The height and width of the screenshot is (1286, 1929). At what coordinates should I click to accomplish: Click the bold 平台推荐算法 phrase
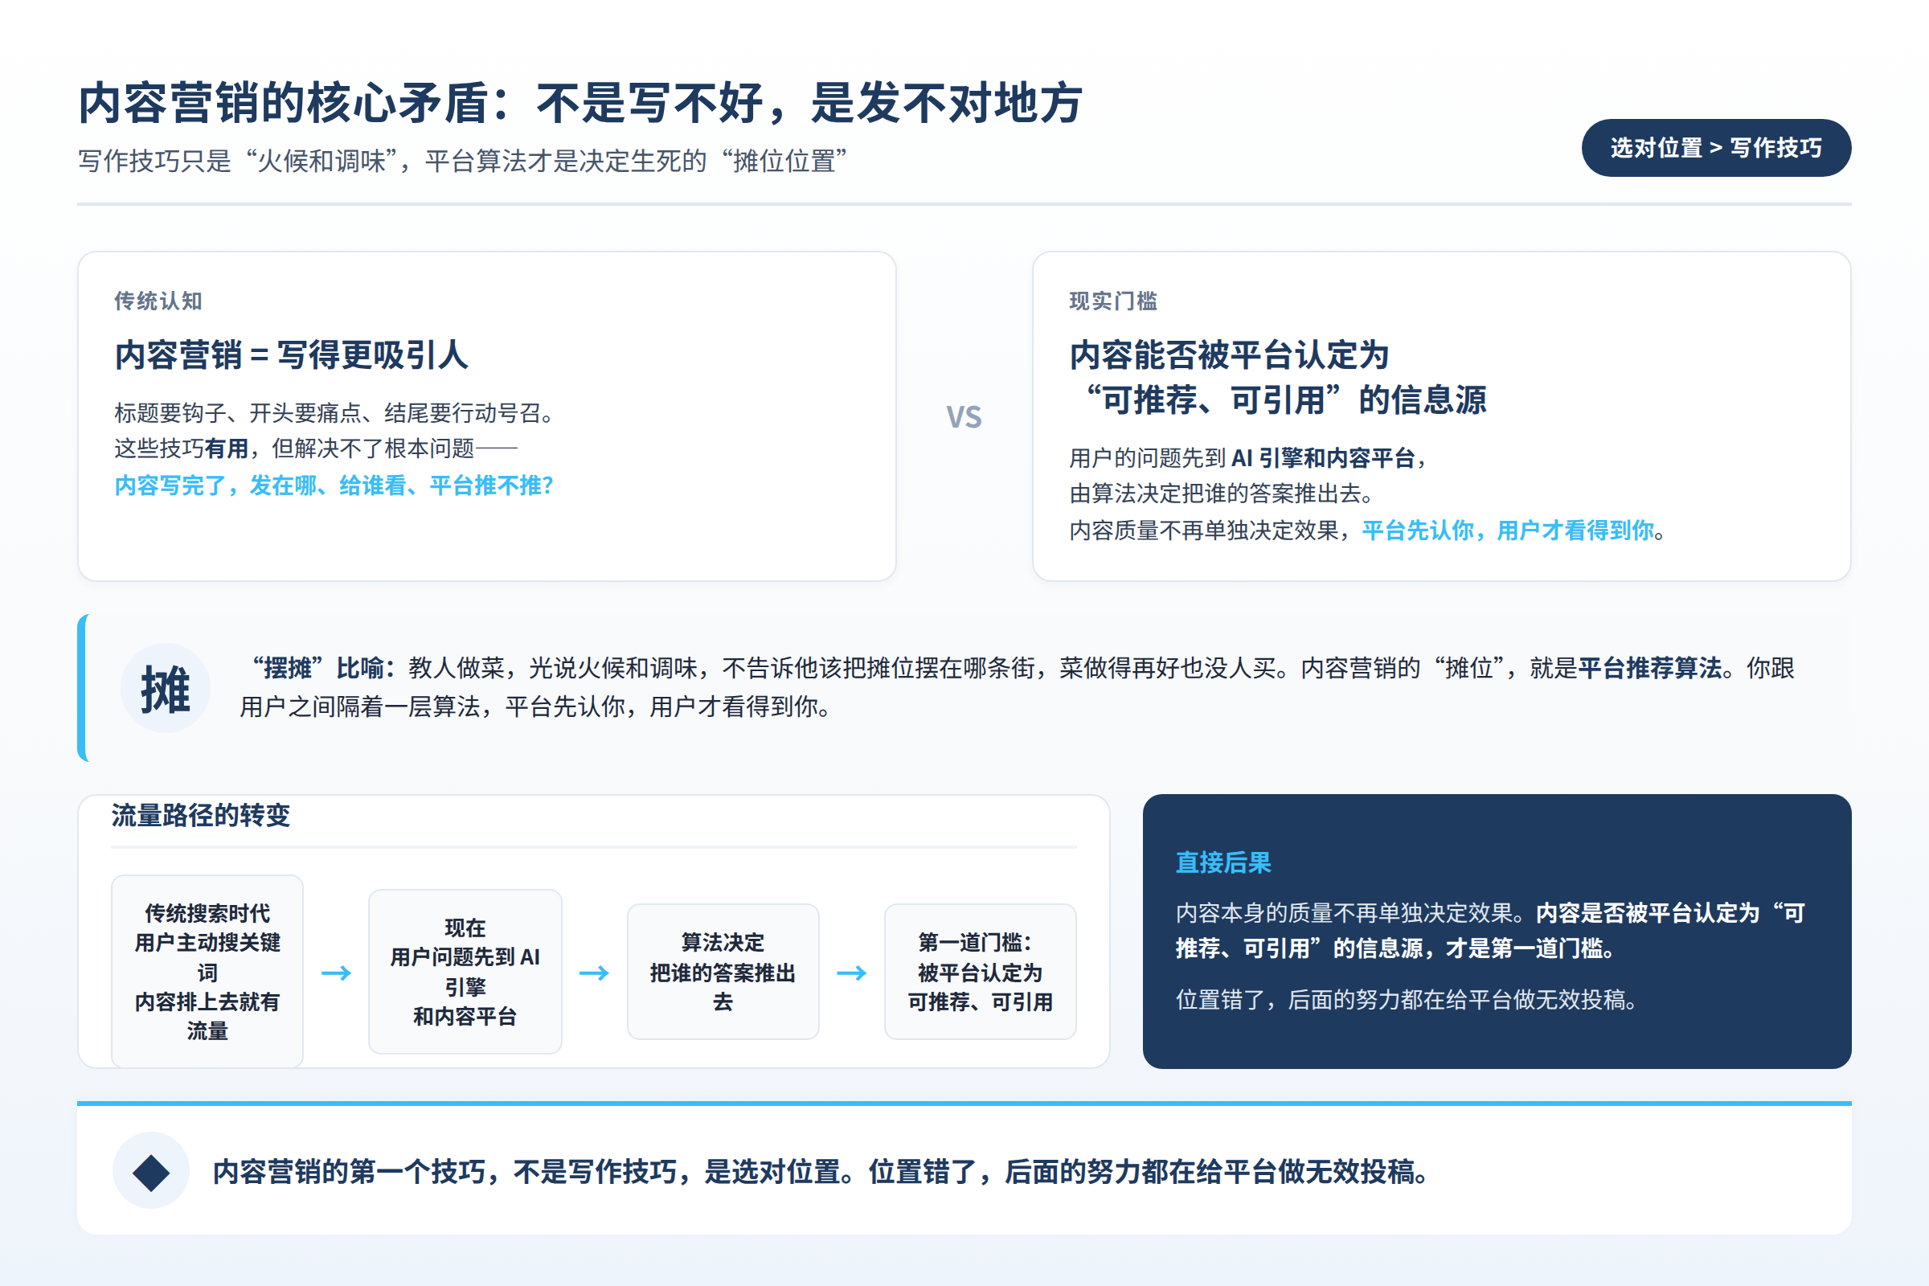pyautogui.click(x=1650, y=668)
